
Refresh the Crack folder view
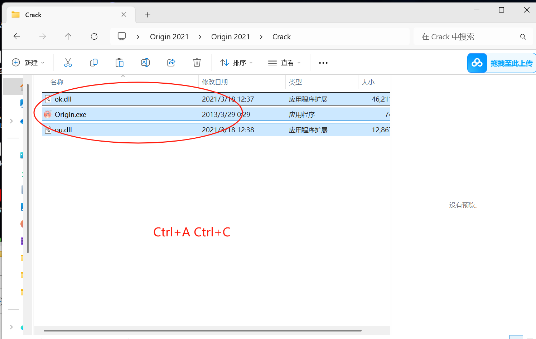coord(94,36)
